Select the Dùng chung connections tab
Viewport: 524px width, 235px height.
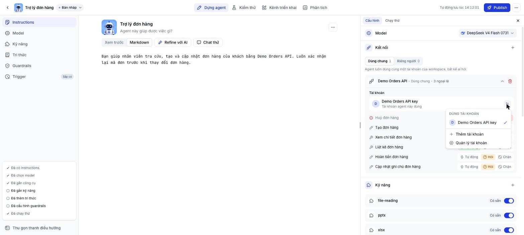tap(379, 61)
